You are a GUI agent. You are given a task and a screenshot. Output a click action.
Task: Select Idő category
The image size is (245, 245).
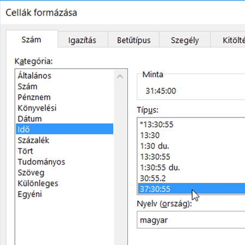tap(65, 129)
